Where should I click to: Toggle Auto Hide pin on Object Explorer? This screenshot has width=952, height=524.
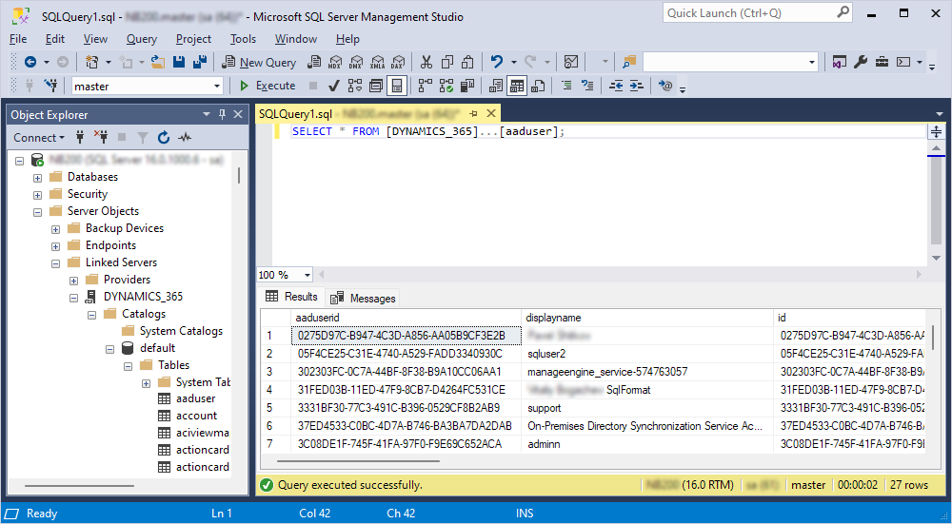pos(222,114)
